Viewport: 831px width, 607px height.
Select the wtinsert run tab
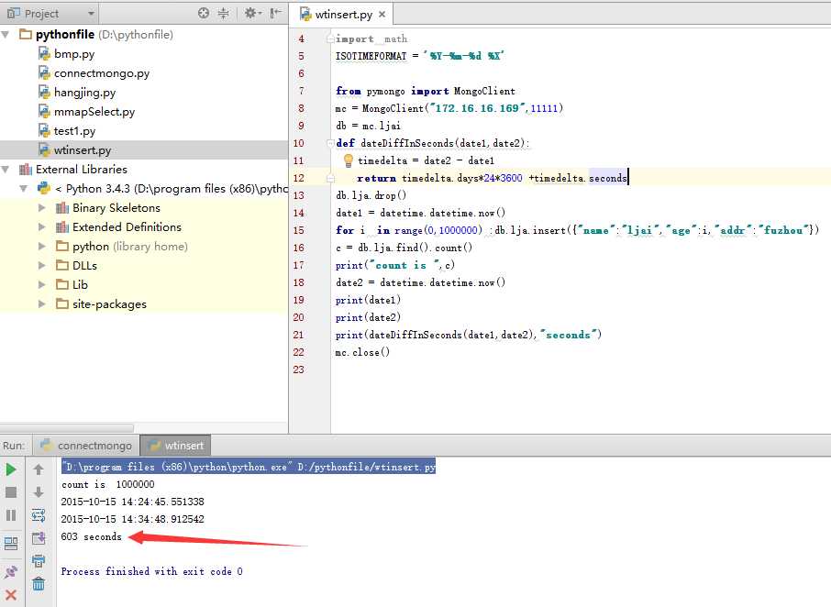(176, 446)
